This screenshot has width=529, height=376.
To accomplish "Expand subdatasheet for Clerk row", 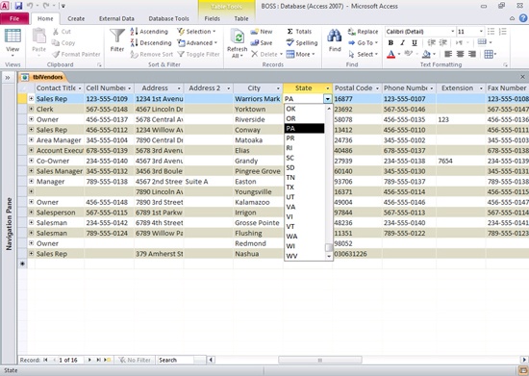I will point(31,109).
